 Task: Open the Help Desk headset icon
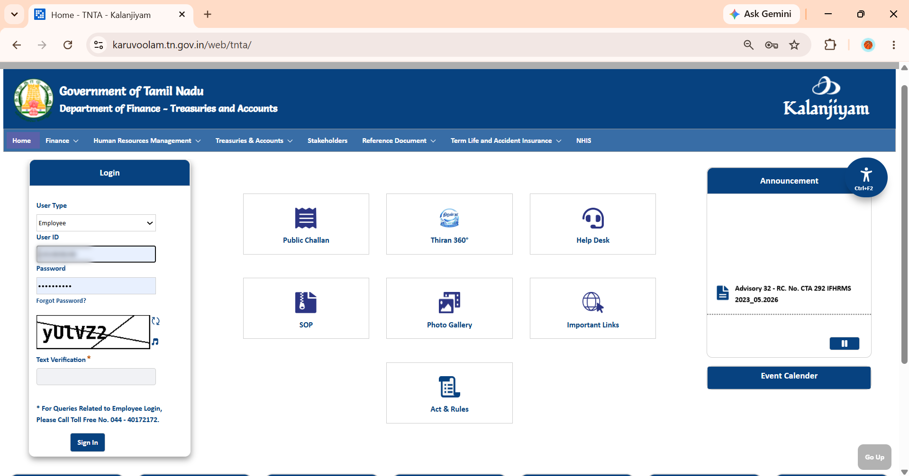pos(593,218)
